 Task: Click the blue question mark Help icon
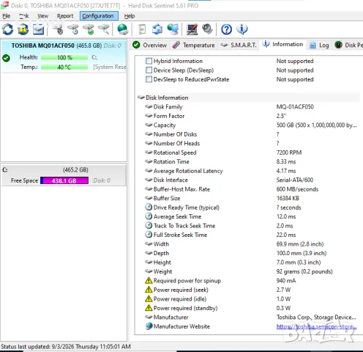[x=226, y=29]
